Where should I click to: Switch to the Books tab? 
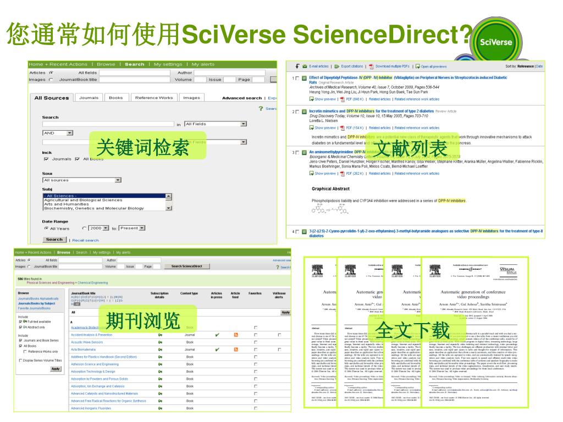(x=116, y=98)
